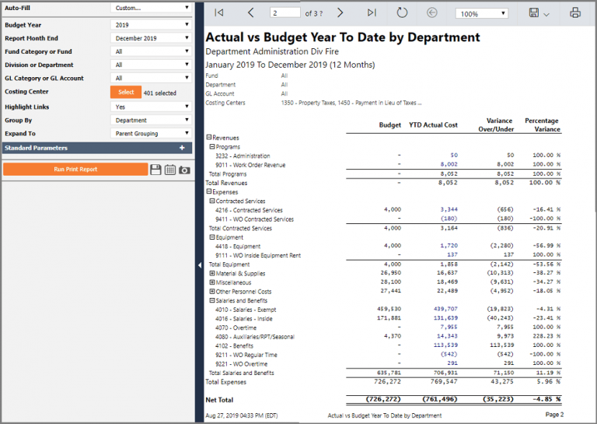Go to the previous report page
597x424 pixels.
point(250,13)
